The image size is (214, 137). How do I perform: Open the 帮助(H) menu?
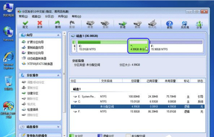click(76, 17)
